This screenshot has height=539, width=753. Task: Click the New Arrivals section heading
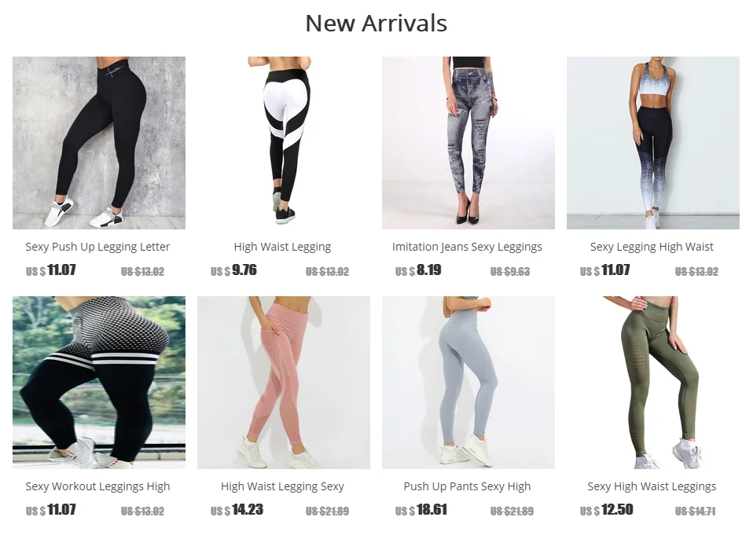point(376,23)
